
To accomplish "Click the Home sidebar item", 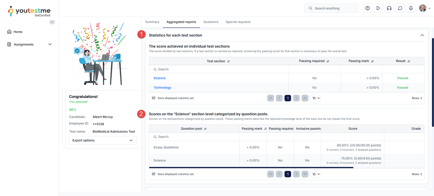I will (18, 32).
